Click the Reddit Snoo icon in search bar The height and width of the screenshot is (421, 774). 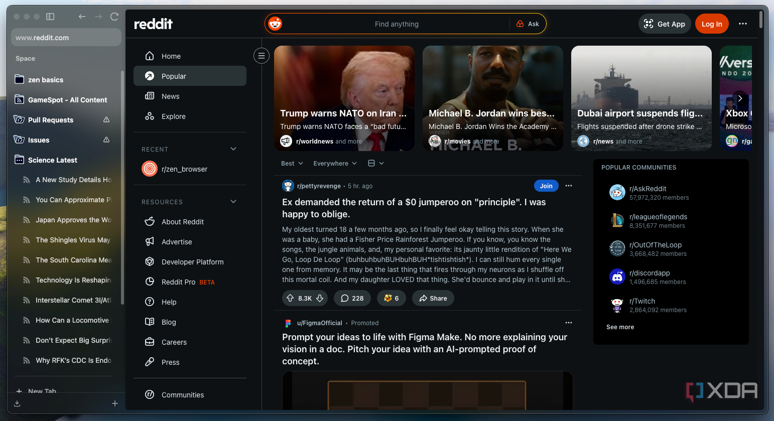(275, 24)
